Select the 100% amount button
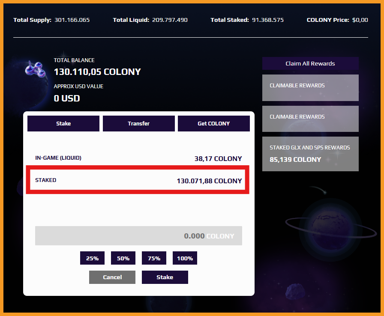Screen dimensions: 384x316 click(x=185, y=258)
